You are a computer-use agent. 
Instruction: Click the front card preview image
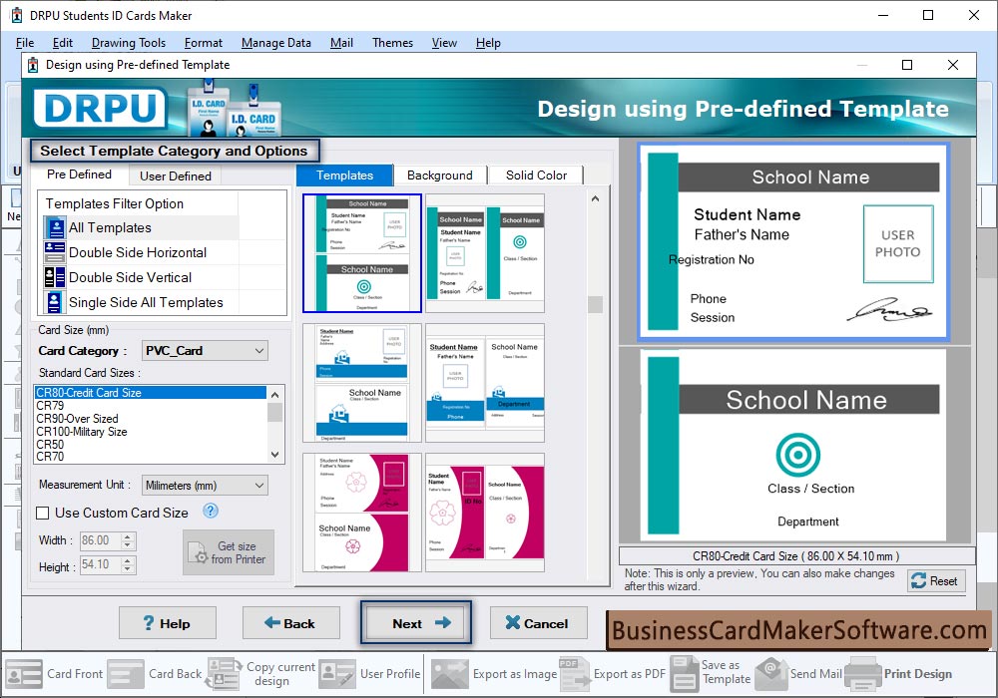[793, 241]
